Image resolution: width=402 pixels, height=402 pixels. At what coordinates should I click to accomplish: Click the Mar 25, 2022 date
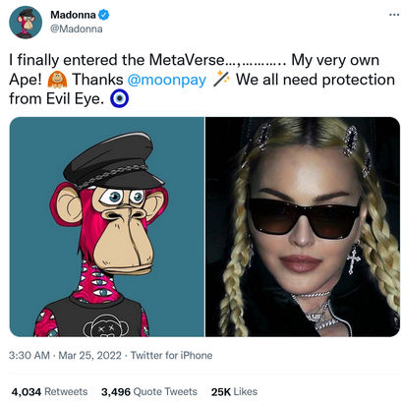pyautogui.click(x=89, y=356)
